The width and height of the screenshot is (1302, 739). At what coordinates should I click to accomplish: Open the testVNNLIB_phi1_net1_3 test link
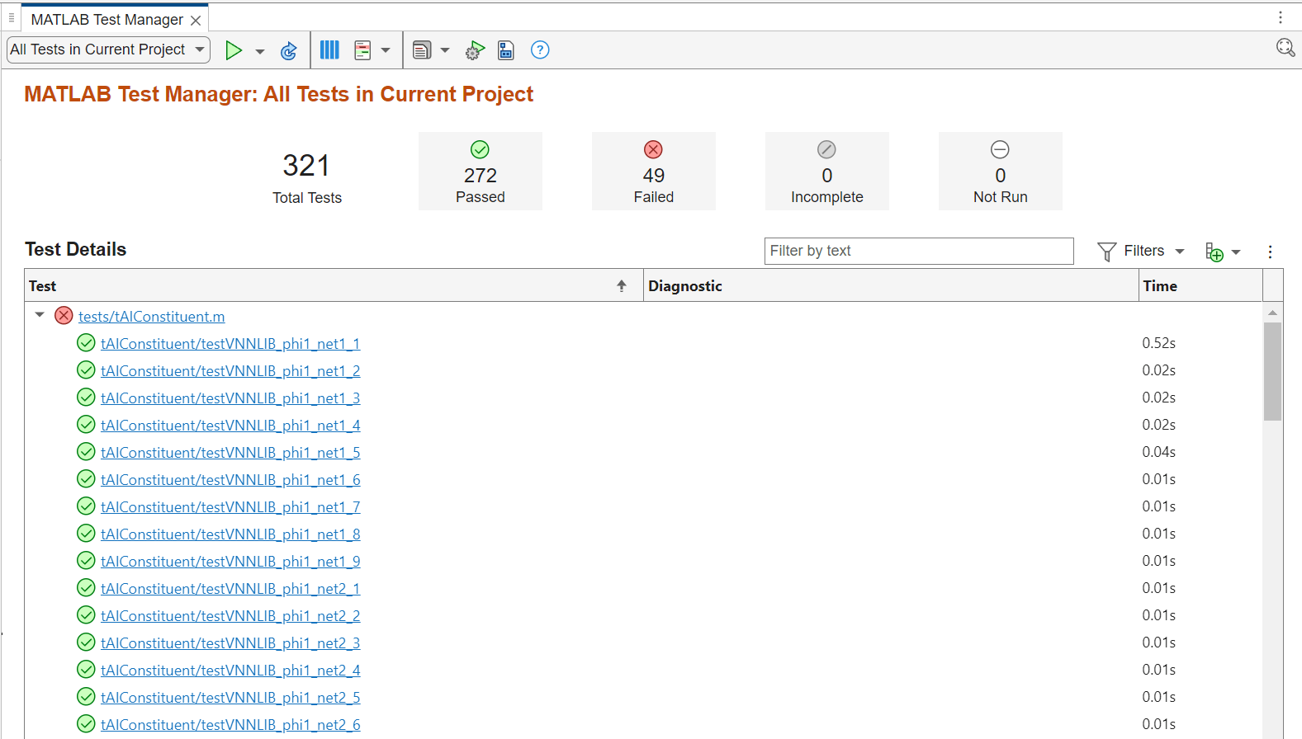pyautogui.click(x=230, y=398)
